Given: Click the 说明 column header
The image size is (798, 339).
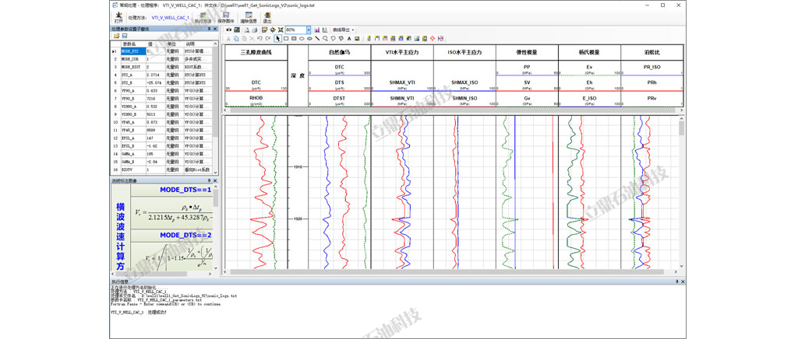Looking at the screenshot, I should (197, 44).
